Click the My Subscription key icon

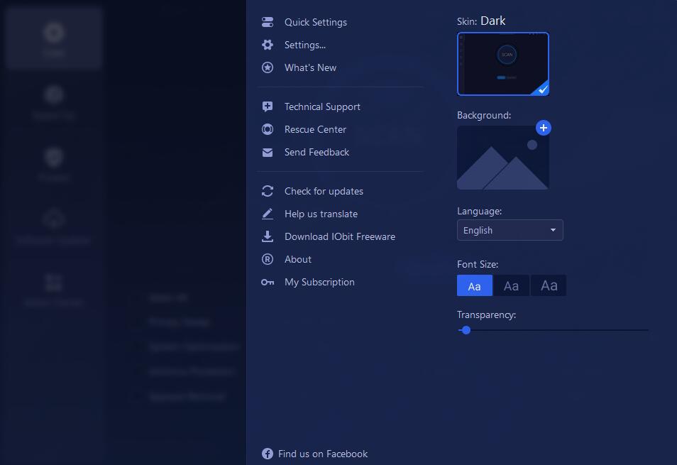pos(268,283)
